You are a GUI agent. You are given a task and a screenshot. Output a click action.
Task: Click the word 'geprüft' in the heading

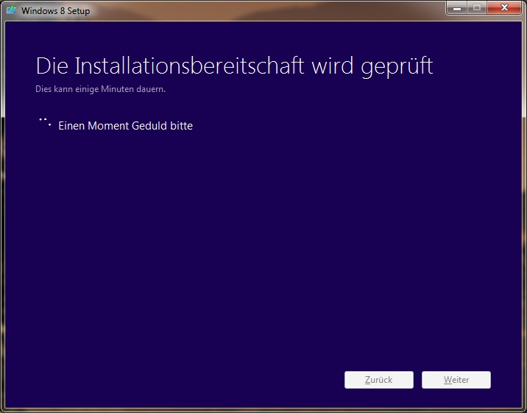coord(397,66)
